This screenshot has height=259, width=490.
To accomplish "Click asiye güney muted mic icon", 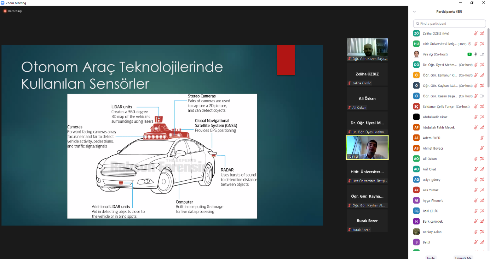I will pos(476,180).
